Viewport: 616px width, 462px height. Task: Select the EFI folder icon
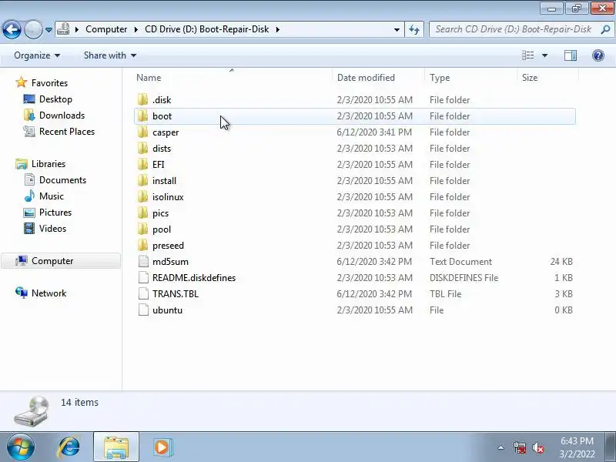coord(143,164)
